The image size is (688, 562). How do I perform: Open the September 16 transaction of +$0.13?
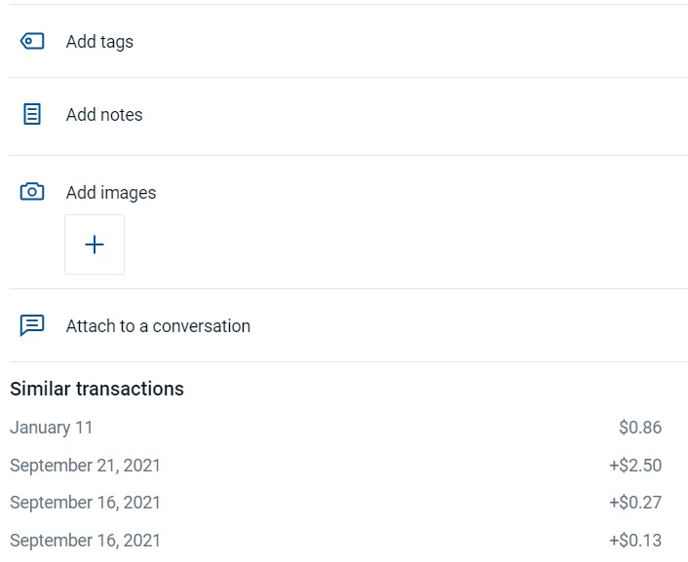(x=335, y=540)
